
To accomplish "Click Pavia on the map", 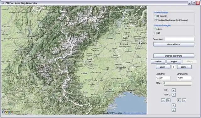I will (139, 58).
